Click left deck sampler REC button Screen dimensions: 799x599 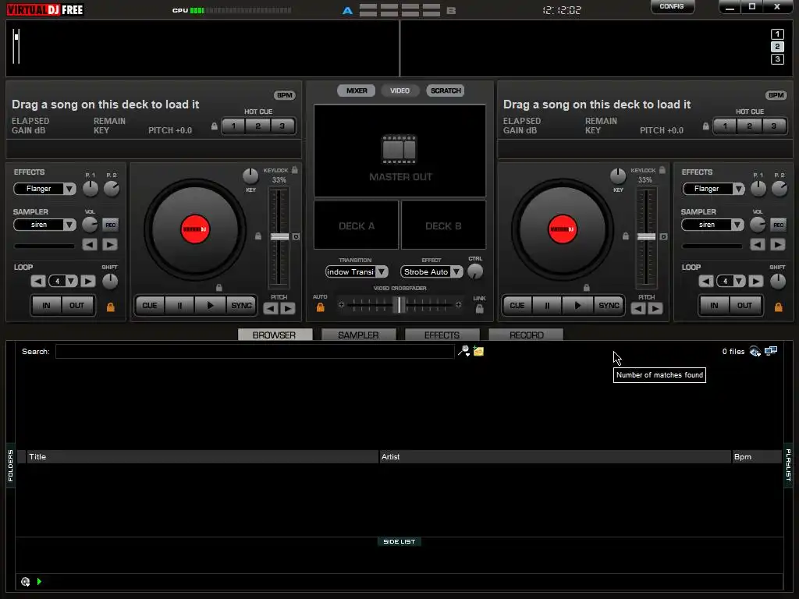pos(110,225)
